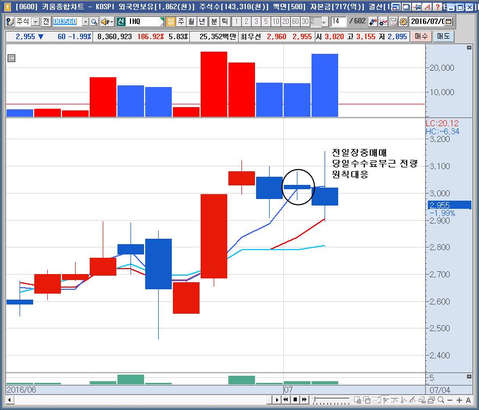Select the minute (분) chart period
The width and height of the screenshot is (479, 410).
(x=214, y=22)
